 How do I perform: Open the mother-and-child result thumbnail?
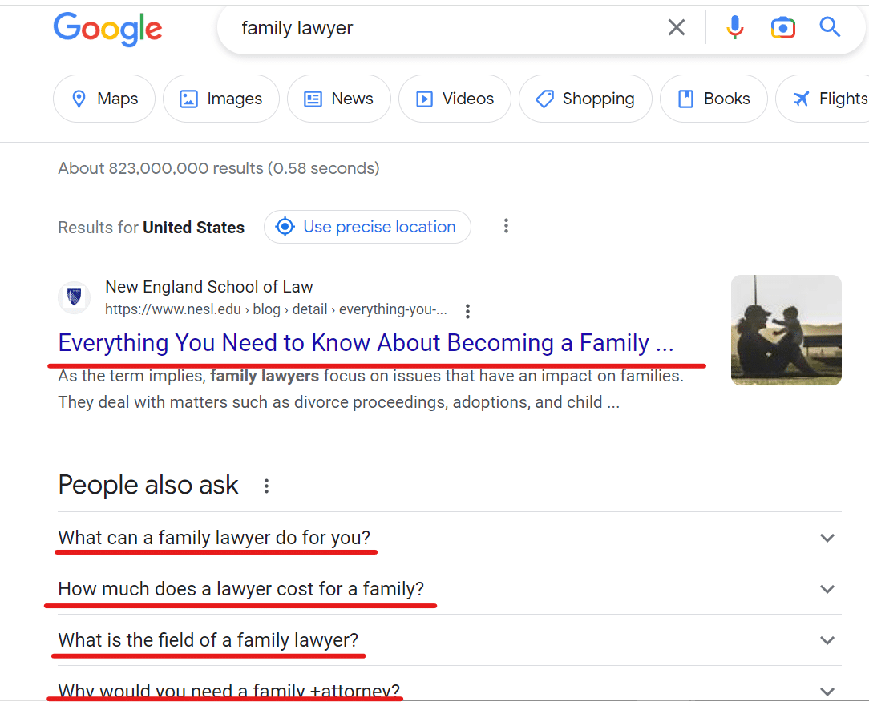point(786,329)
